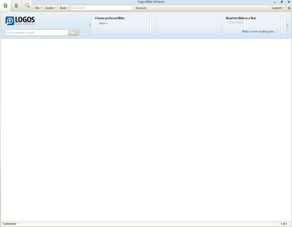Open the File menu
The width and height of the screenshot is (292, 227).
pos(38,8)
